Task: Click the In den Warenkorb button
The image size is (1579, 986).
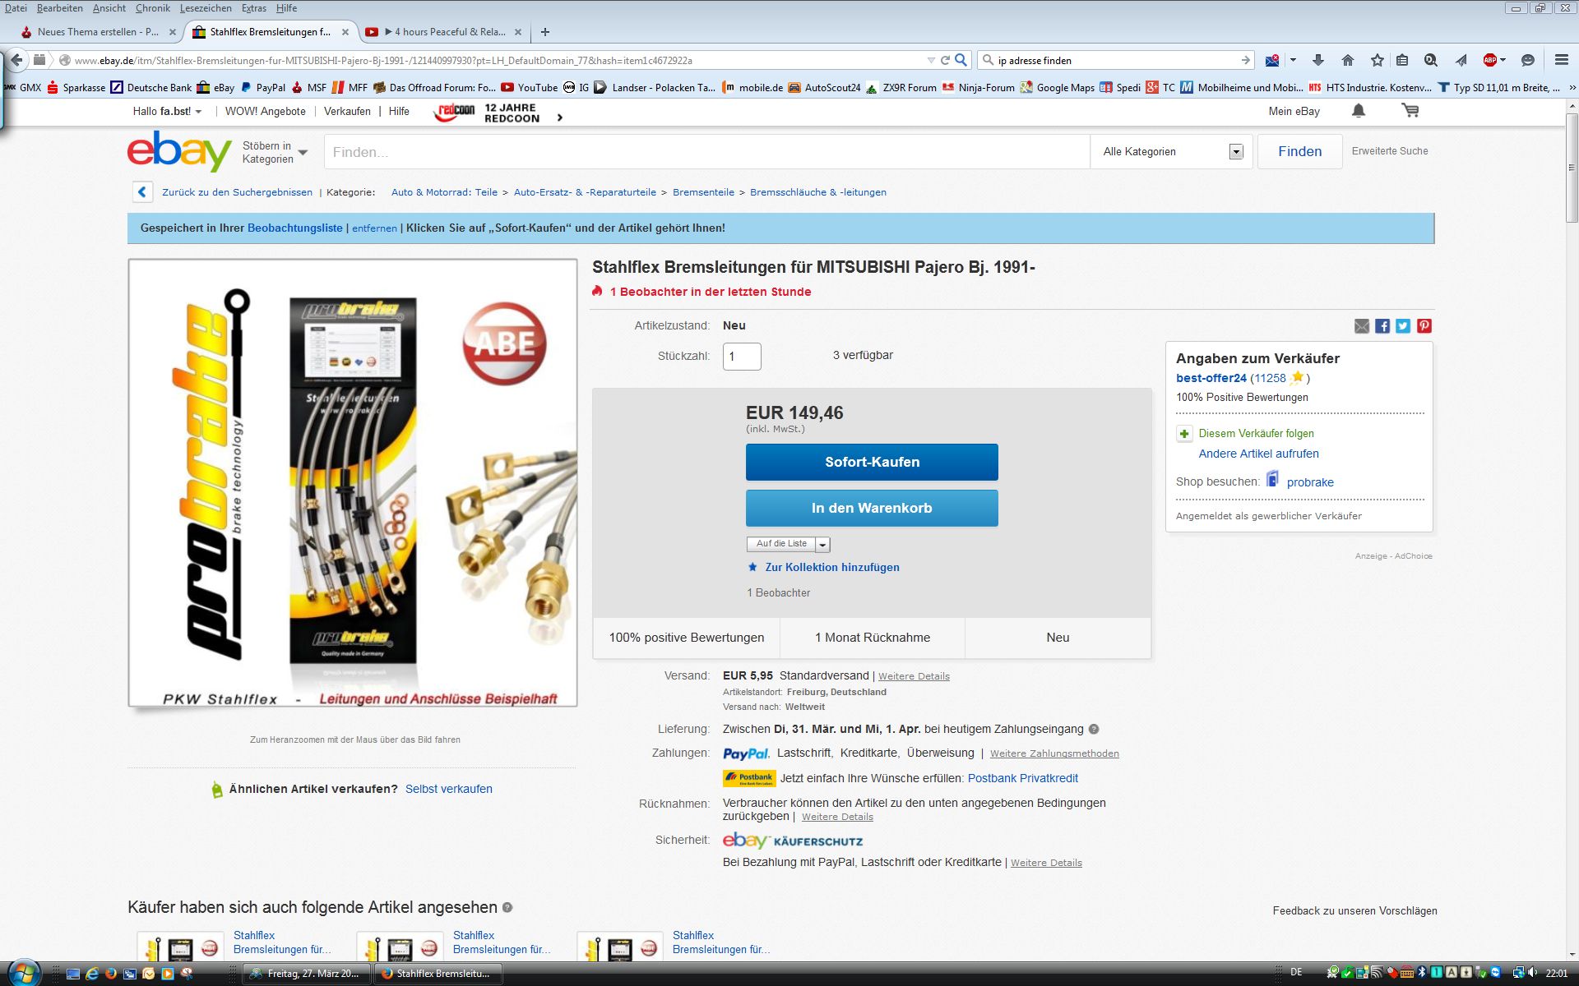Action: pyautogui.click(x=872, y=508)
